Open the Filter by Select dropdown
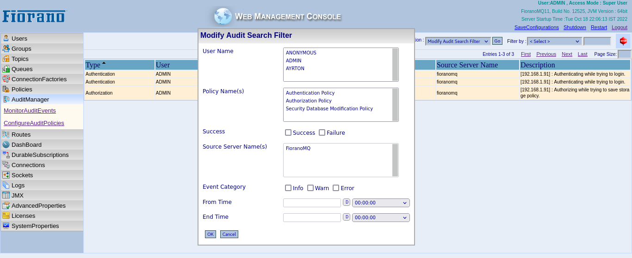632x258 pixels. tap(555, 41)
